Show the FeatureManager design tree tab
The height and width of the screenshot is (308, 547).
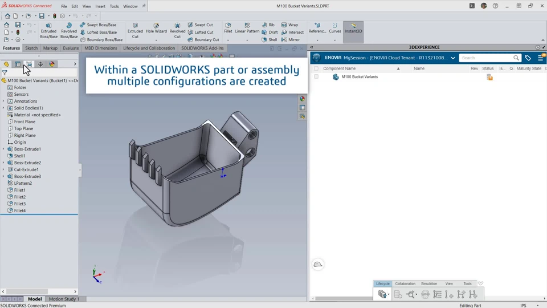coord(6,64)
